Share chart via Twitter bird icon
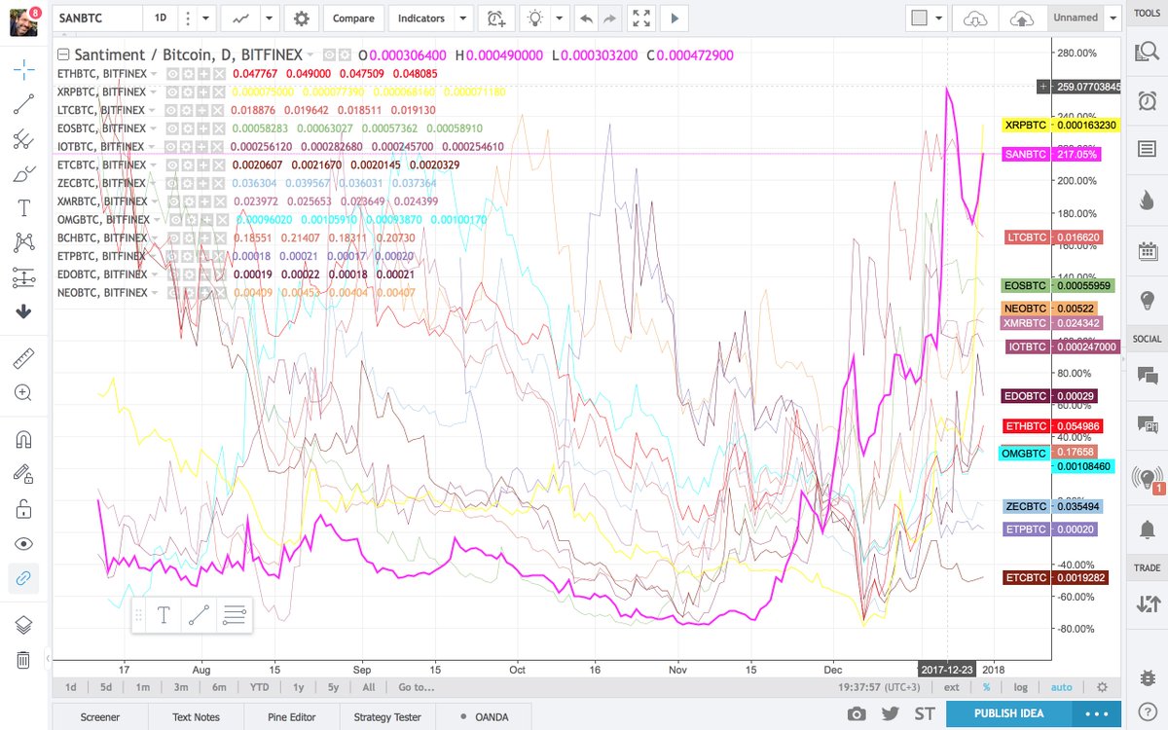Image resolution: width=1168 pixels, height=730 pixels. pos(890,713)
